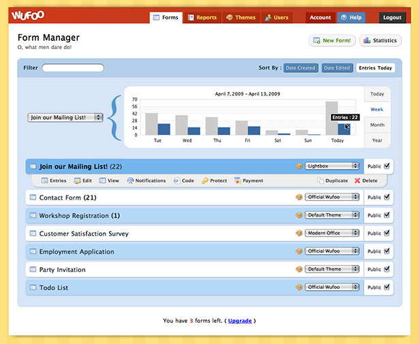Click the form icon left of Todo List
Viewport: 419px width, 344px height.
(33, 287)
